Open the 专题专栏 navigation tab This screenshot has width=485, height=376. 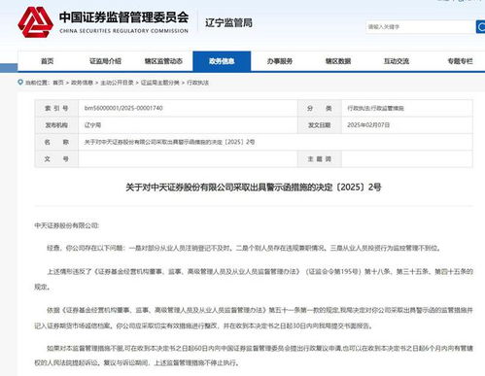[460, 61]
